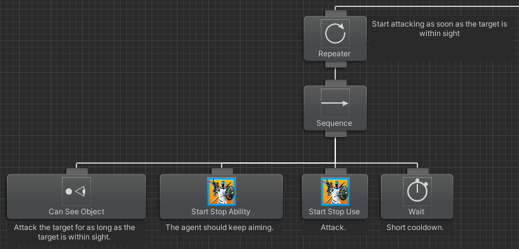Click the Can See Object node title
519x249 pixels.
click(x=76, y=212)
